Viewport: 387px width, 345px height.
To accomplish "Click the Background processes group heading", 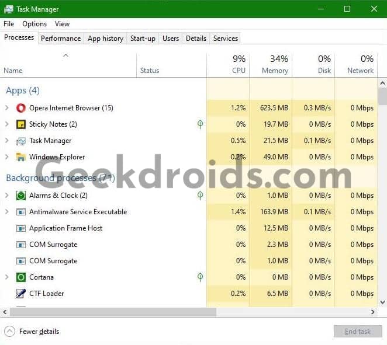I will point(60,178).
